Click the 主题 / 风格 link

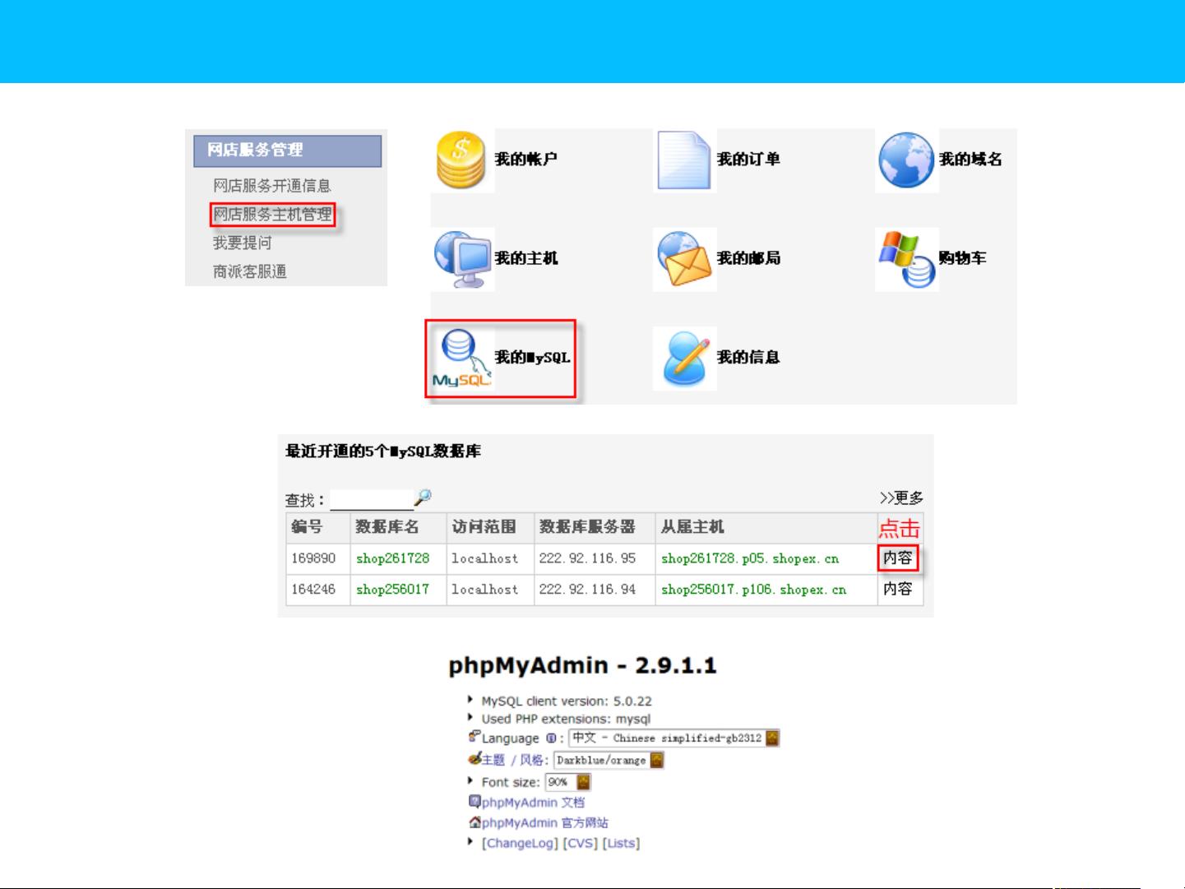(515, 760)
